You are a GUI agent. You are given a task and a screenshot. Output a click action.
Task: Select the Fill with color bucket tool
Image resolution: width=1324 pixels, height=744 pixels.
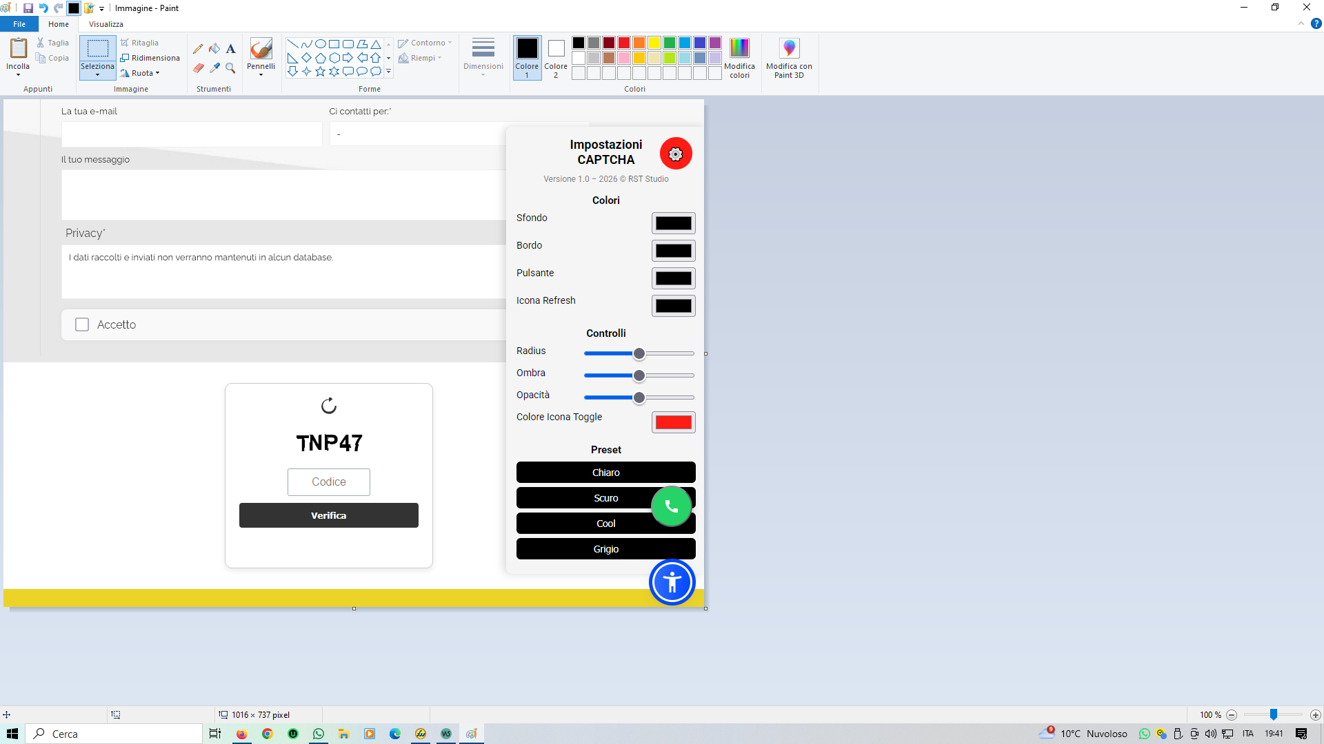coord(214,49)
